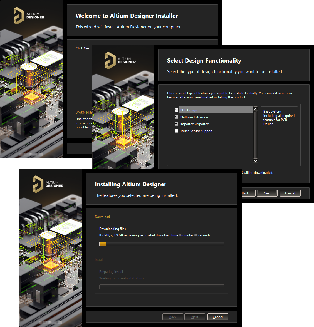This screenshot has height=327, width=314.
Task: Select the Touch Sensor Support item label
Action: (196, 131)
